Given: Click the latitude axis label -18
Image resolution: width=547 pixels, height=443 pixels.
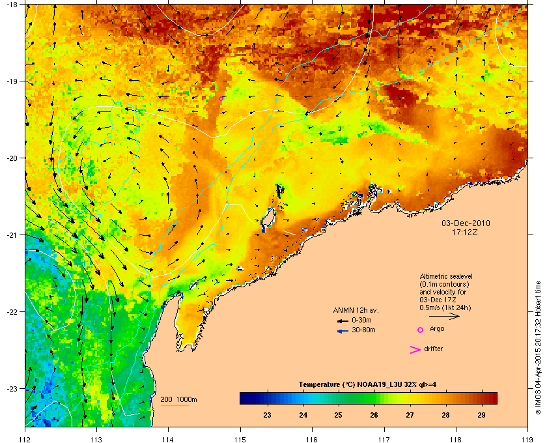Looking at the screenshot, I should [x=12, y=5].
